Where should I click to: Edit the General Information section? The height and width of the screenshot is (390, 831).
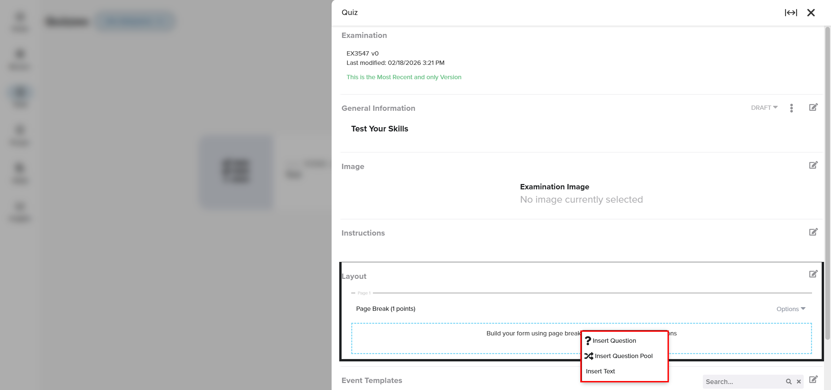click(x=813, y=107)
